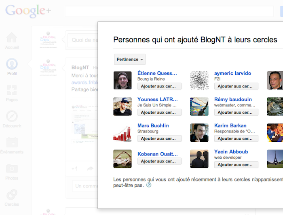Click the Google+ logo
The image size is (283, 215).
pyautogui.click(x=28, y=11)
